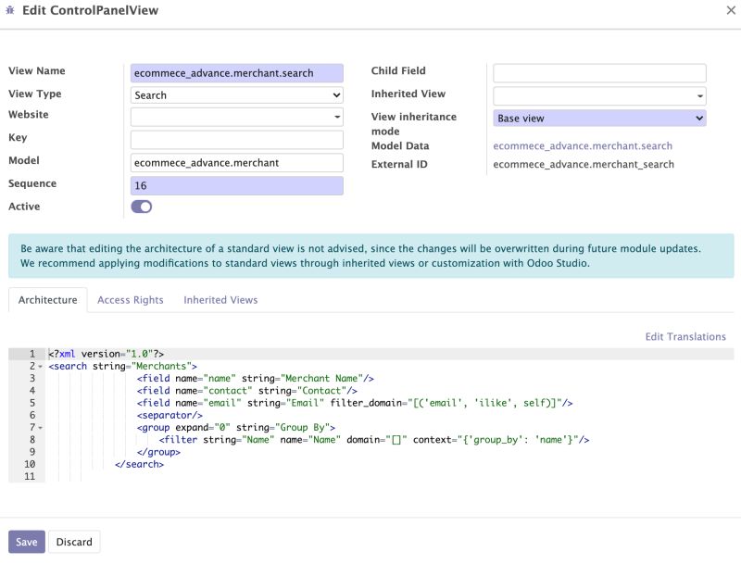Collapse the search tag fold at line 2

pyautogui.click(x=40, y=367)
